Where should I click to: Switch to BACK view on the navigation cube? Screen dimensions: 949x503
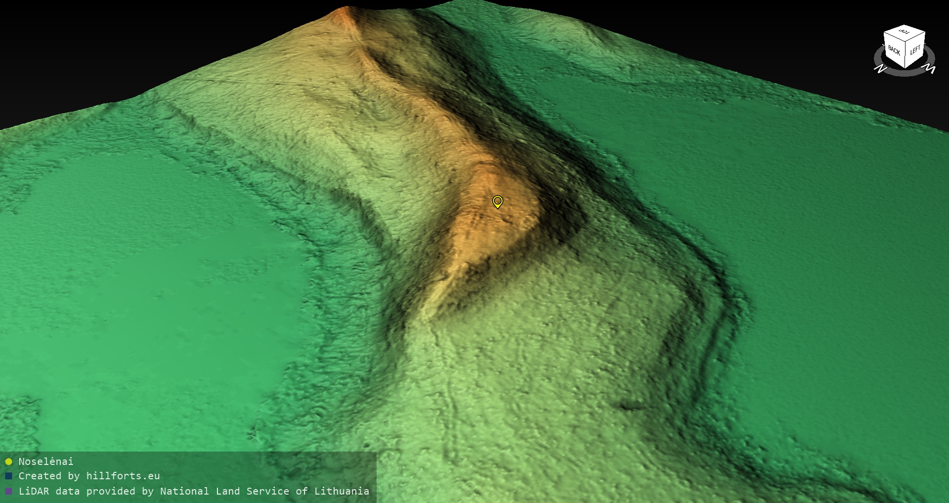click(x=894, y=50)
